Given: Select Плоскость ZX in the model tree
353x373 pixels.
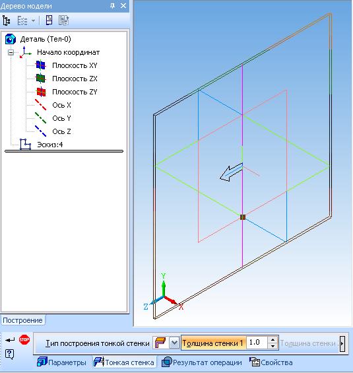Looking at the screenshot, I should click(75, 79).
